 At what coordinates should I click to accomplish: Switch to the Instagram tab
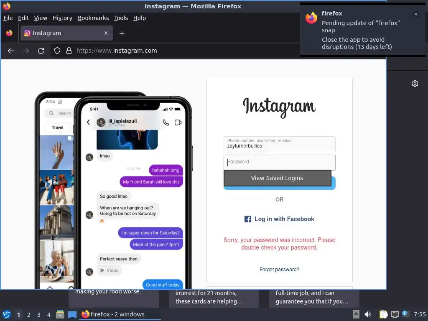[x=66, y=33]
